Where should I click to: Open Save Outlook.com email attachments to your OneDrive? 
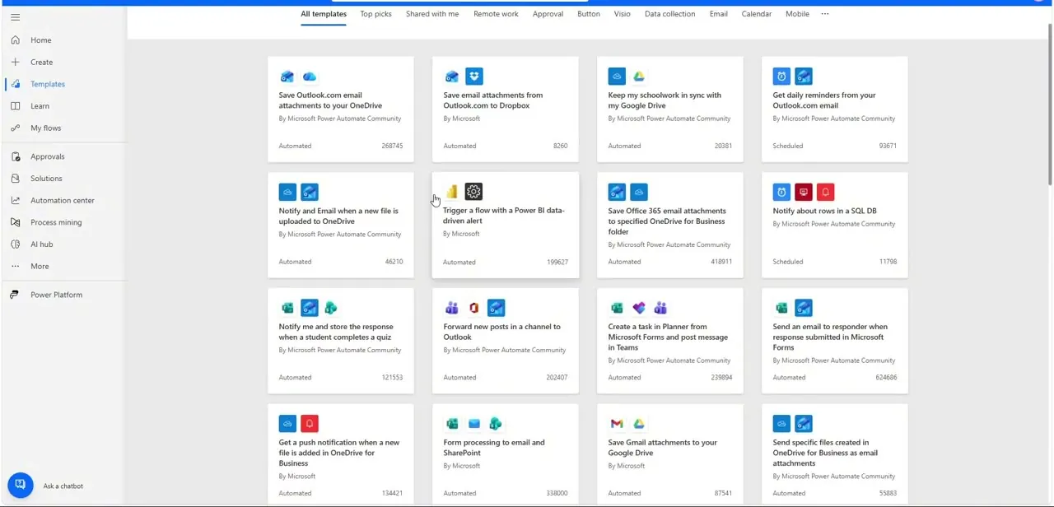point(341,109)
